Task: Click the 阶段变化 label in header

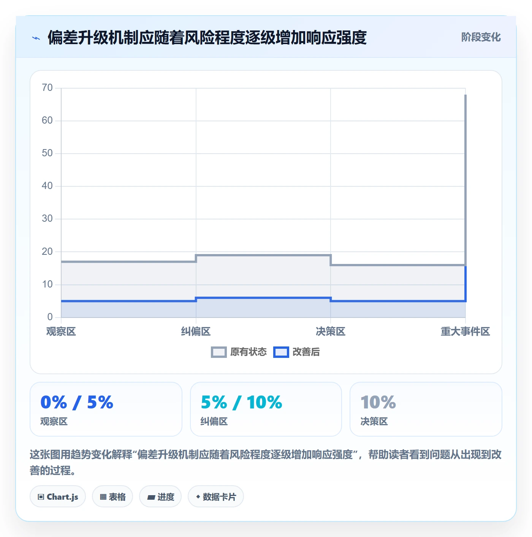Action: (x=481, y=37)
